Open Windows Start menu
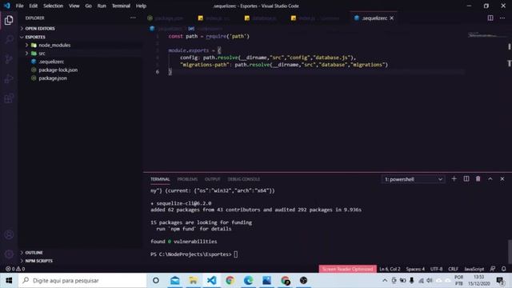This screenshot has width=512, height=288. click(x=9, y=281)
